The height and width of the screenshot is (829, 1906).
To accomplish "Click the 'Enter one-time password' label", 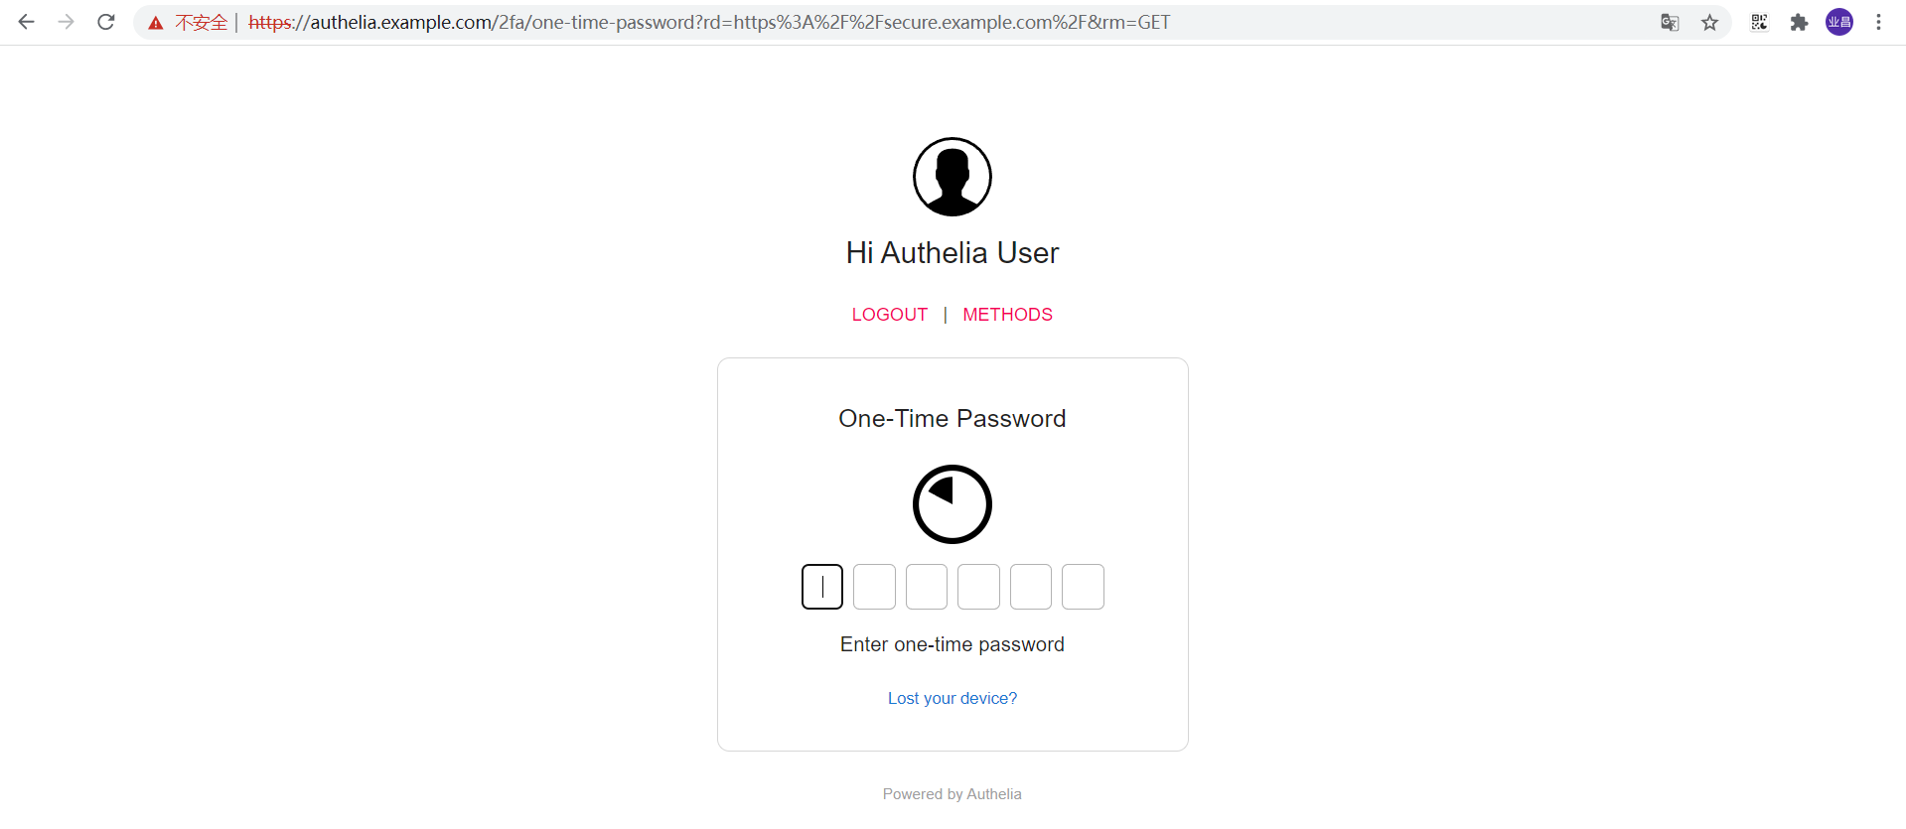I will (x=952, y=644).
